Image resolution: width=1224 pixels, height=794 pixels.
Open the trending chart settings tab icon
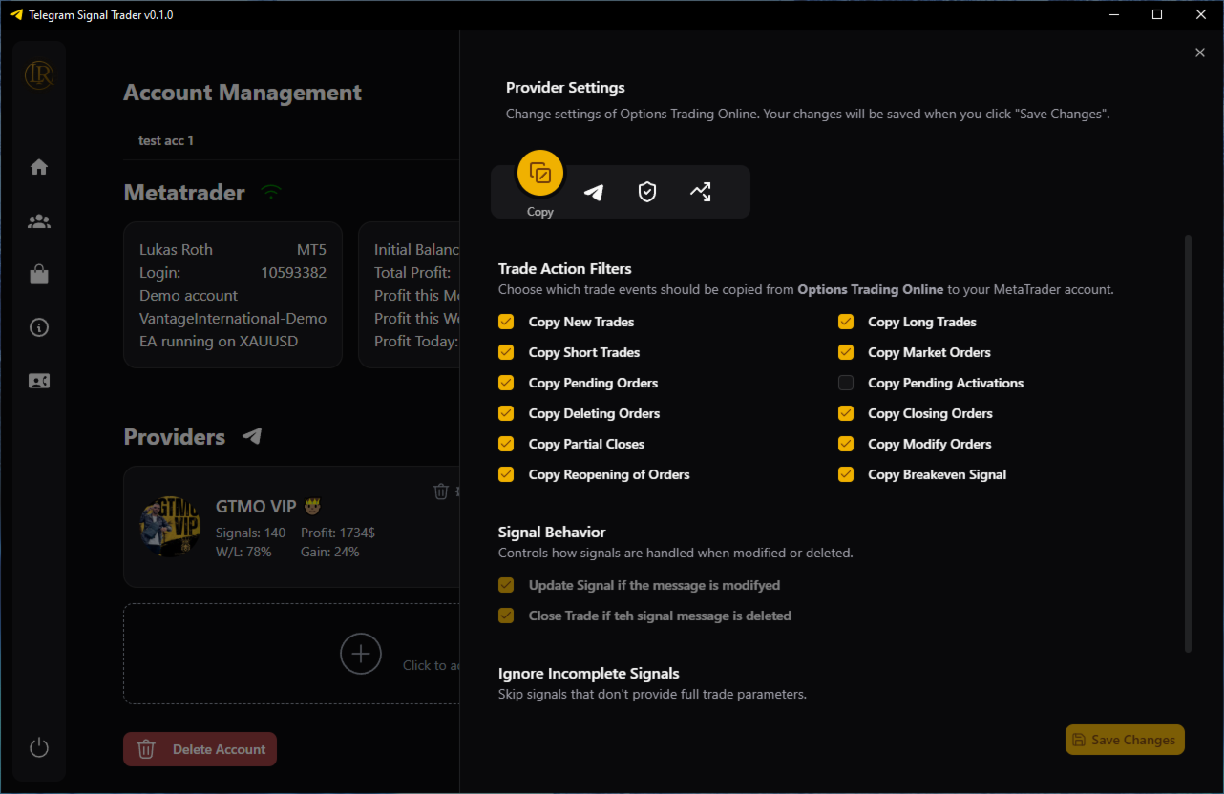tap(701, 192)
